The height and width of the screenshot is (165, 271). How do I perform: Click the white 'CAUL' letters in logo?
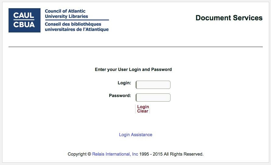[24, 15]
